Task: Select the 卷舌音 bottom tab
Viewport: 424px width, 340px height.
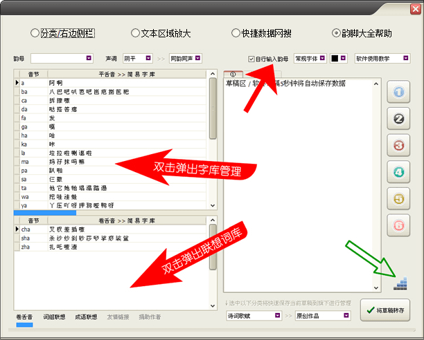Action: [x=24, y=317]
